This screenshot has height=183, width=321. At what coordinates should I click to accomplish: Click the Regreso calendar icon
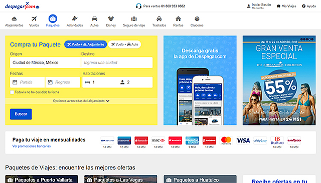pyautogui.click(x=50, y=82)
